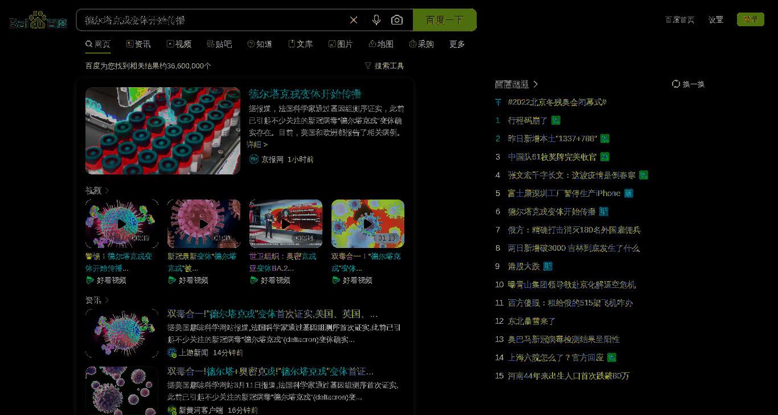Screen dimensions: 778x415
Task: Open pinned topic #2022北京冬残奥会闭幕式#
Action: click(557, 102)
